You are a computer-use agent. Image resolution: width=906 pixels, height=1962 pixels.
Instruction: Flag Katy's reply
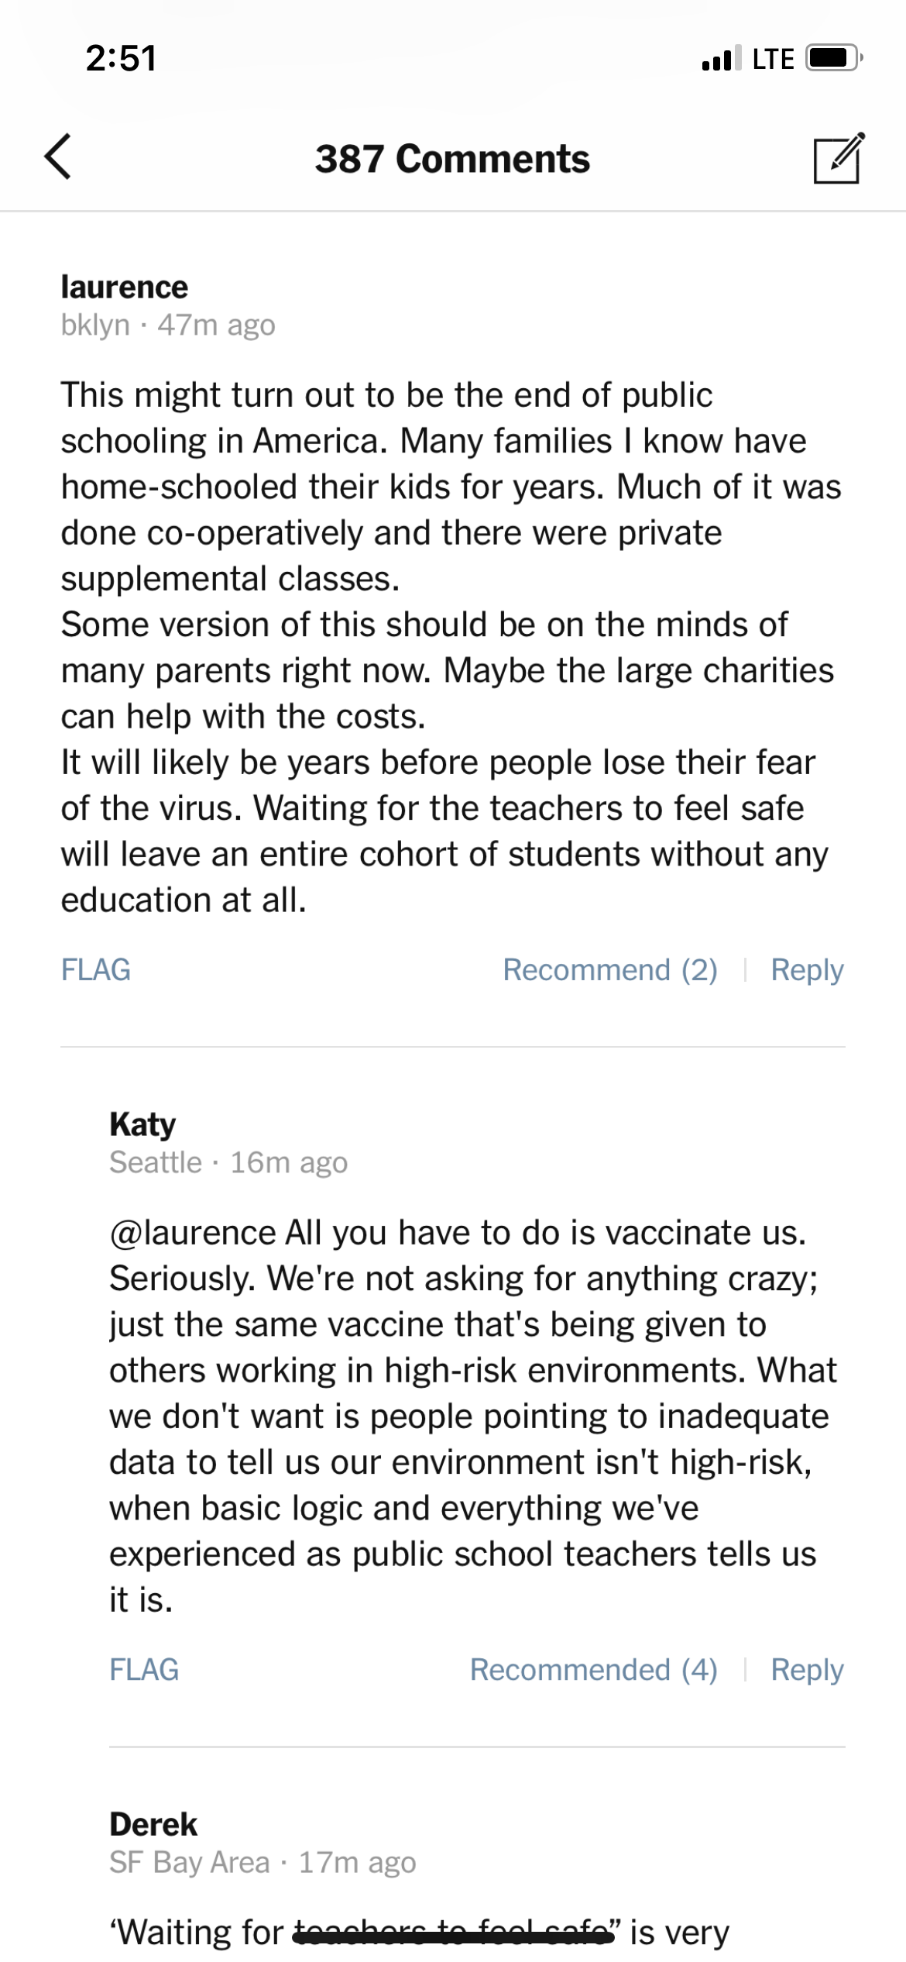(x=144, y=1669)
